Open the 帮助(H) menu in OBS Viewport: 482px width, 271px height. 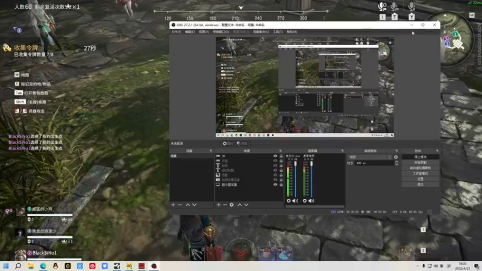[x=292, y=32]
